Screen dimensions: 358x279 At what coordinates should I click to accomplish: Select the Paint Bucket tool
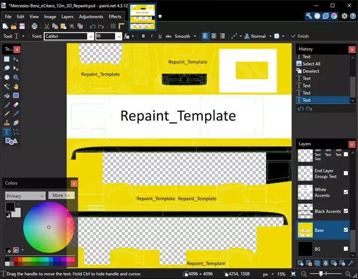[x=7, y=95]
